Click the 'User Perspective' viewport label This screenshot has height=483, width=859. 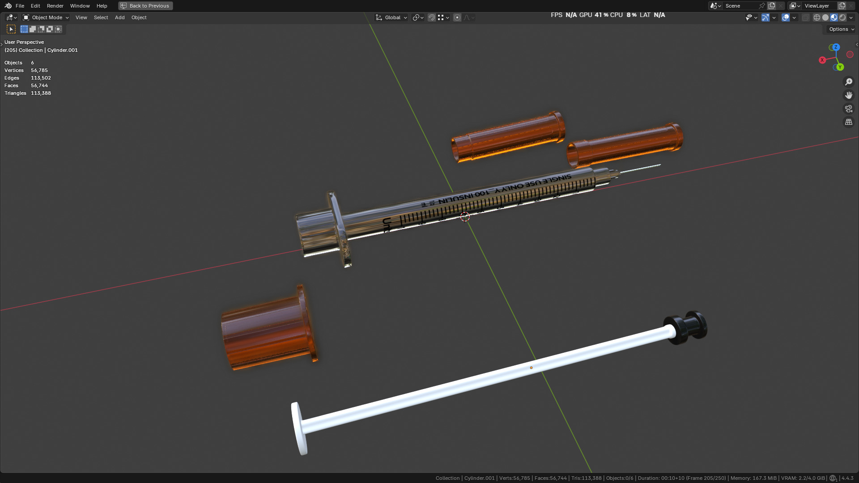coord(24,42)
